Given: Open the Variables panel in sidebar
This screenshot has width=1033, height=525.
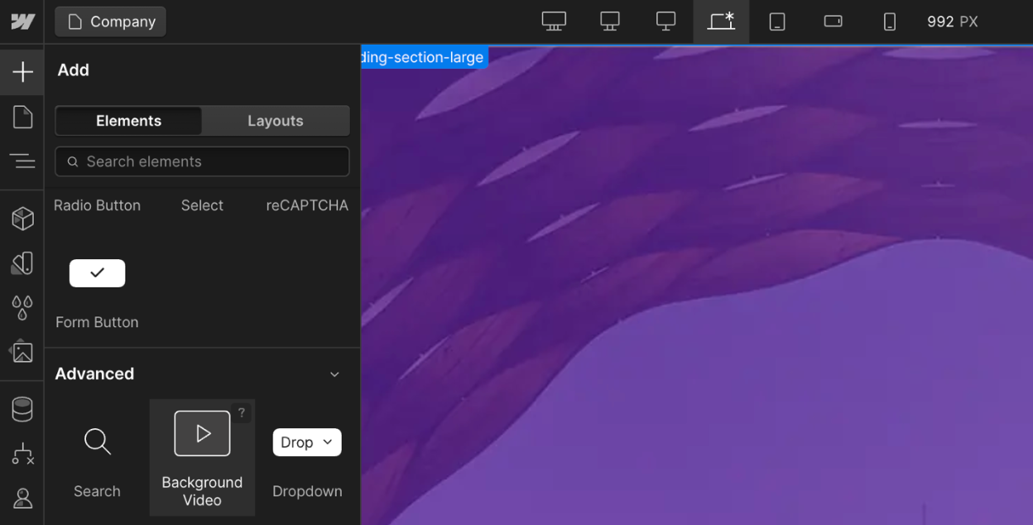Looking at the screenshot, I should point(22,263).
